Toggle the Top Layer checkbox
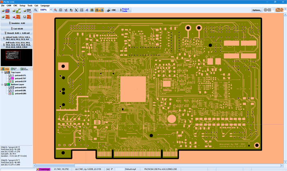Image resolution: width=287 pixels, height=171 pixels. point(6,72)
